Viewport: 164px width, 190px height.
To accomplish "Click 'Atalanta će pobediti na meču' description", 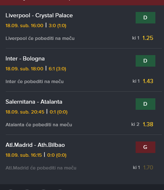I will 39,125.
